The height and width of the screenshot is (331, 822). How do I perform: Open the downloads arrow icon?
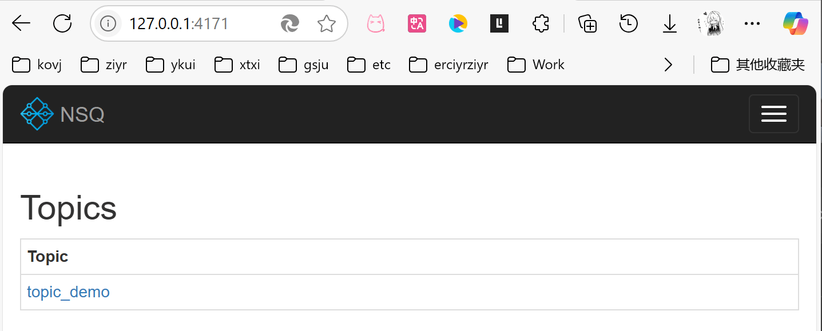[669, 23]
